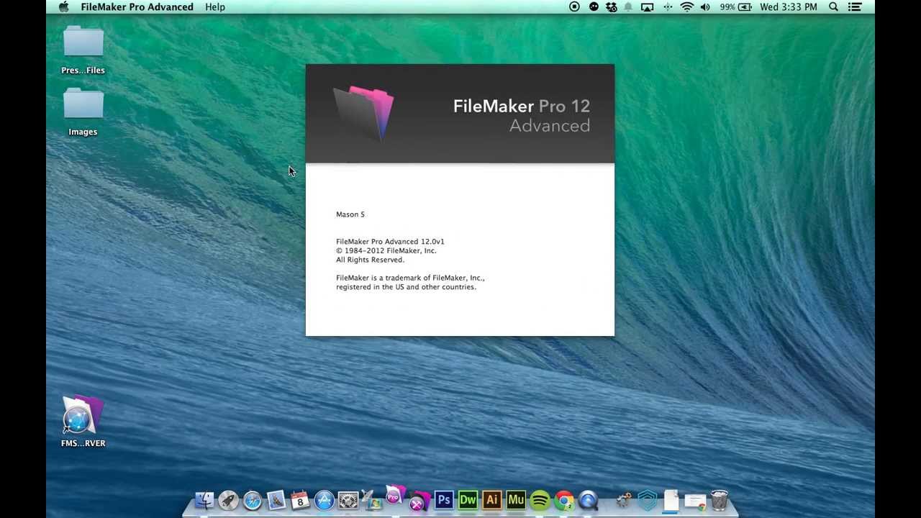Open the App Store from the Dock
Viewport: 921px width, 518px height.
[325, 499]
